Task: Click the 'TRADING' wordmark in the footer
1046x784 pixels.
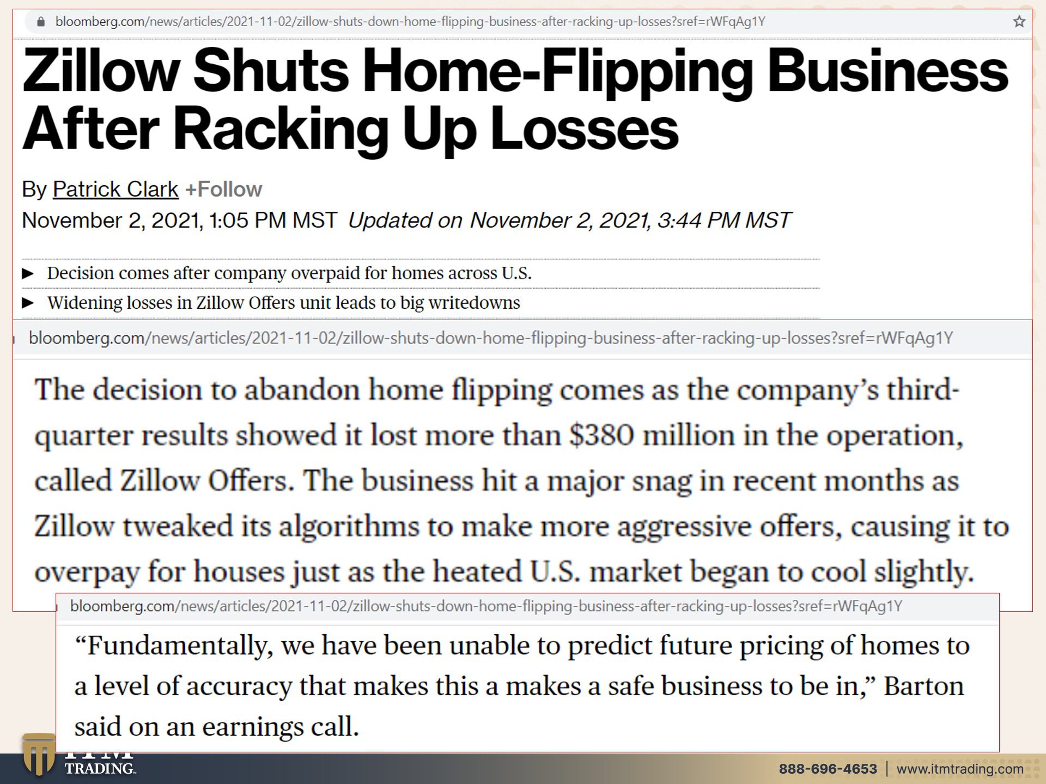Action: tap(100, 768)
